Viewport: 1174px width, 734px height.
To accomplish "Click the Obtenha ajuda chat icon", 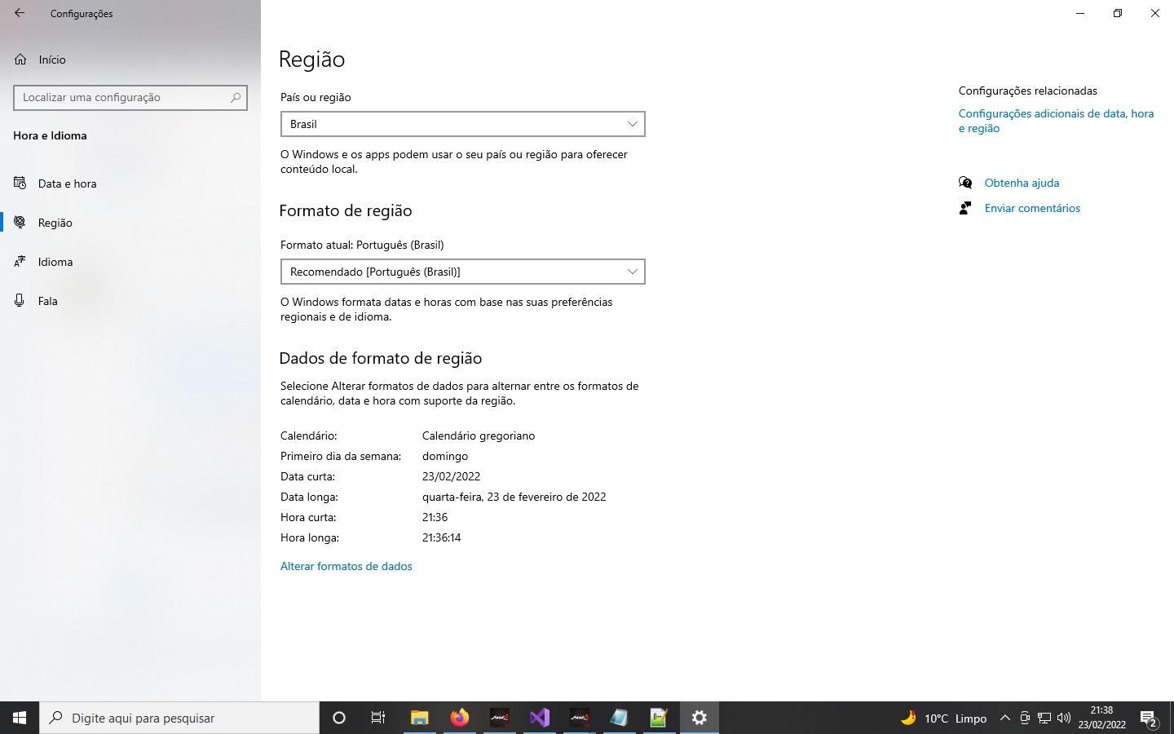I will 965,183.
